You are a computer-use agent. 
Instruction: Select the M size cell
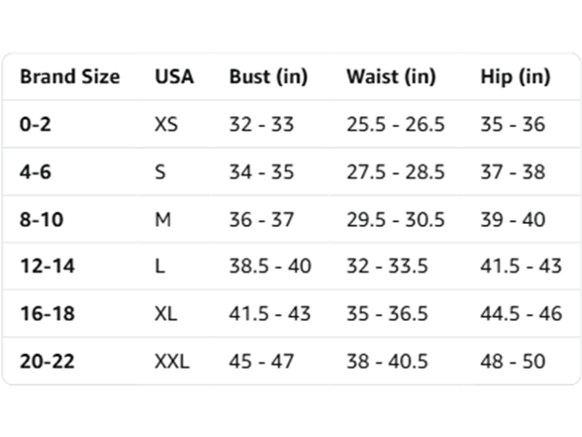coord(162,219)
